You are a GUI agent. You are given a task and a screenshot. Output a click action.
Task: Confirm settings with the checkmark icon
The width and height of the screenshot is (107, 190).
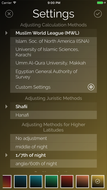click(98, 14)
